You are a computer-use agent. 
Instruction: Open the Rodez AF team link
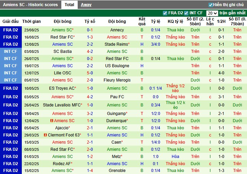62,163
